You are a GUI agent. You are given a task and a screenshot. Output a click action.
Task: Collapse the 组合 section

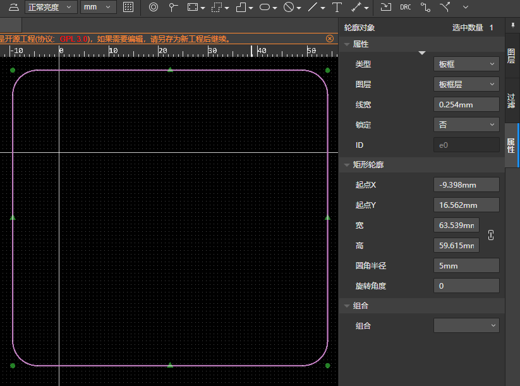click(348, 306)
